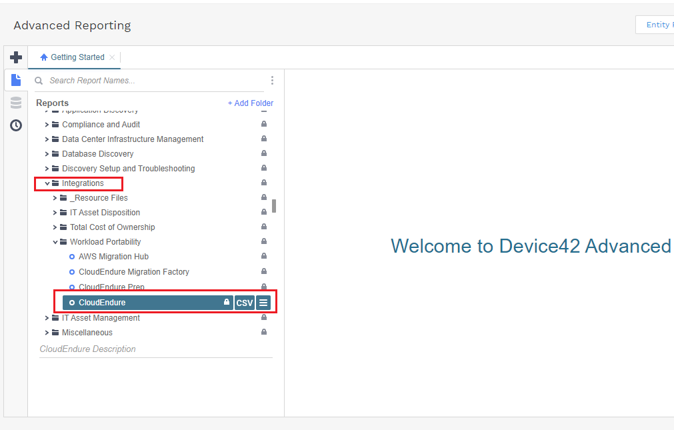
Task: Expand the Total Cost of Ownership folder
Action: coord(55,227)
